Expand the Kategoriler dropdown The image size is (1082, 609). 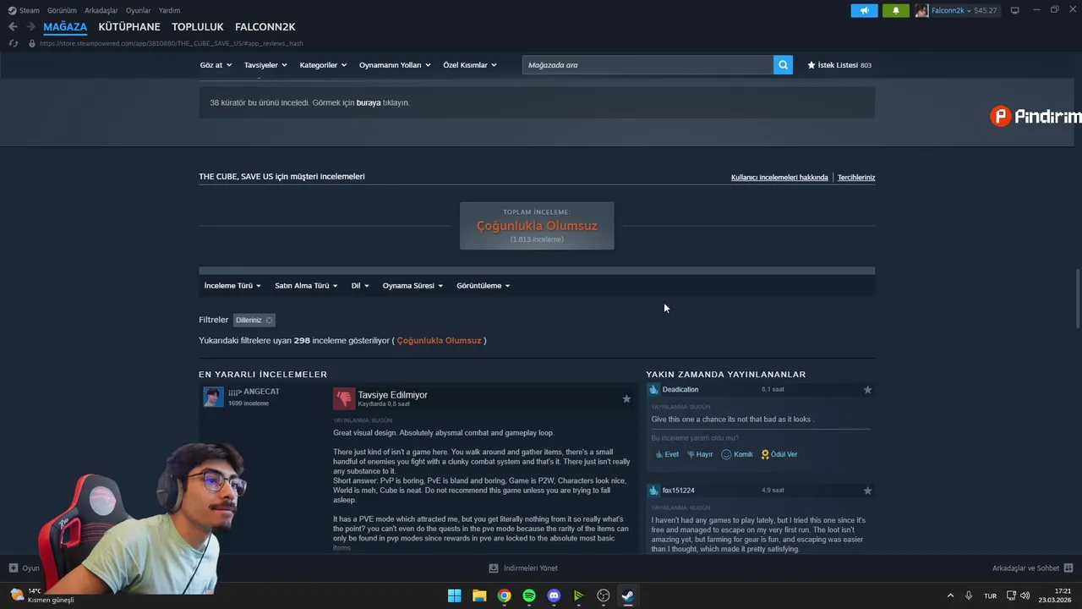coord(323,65)
